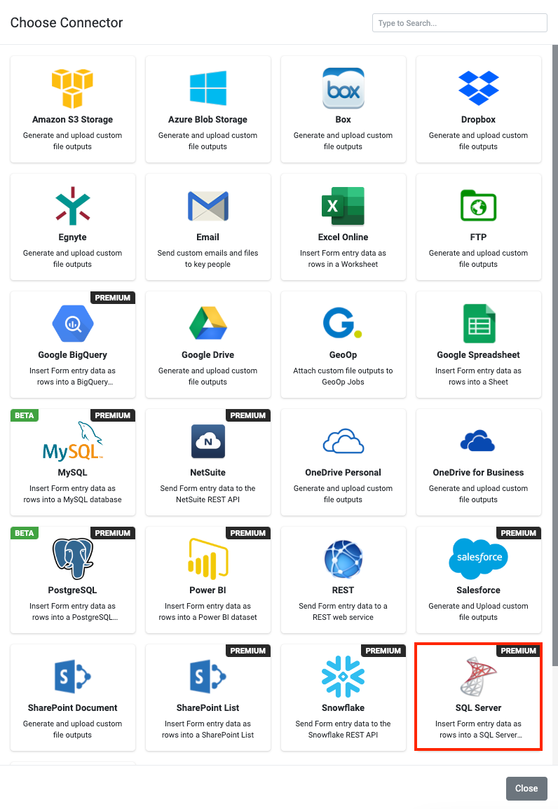Image resolution: width=558 pixels, height=809 pixels.
Task: Pick the Snowflake logo
Action: (343, 677)
